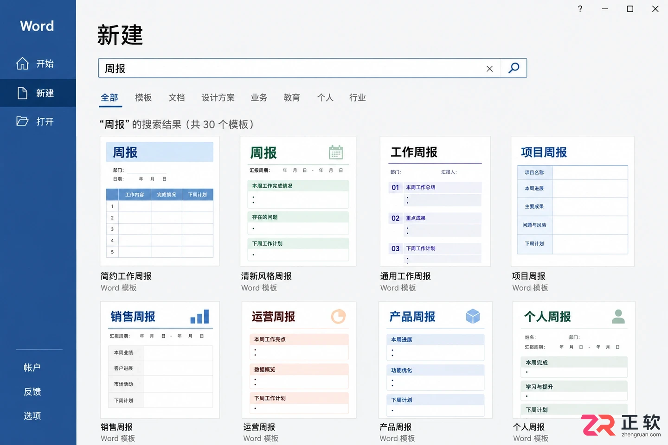Select the 个人 category tab

tap(325, 98)
